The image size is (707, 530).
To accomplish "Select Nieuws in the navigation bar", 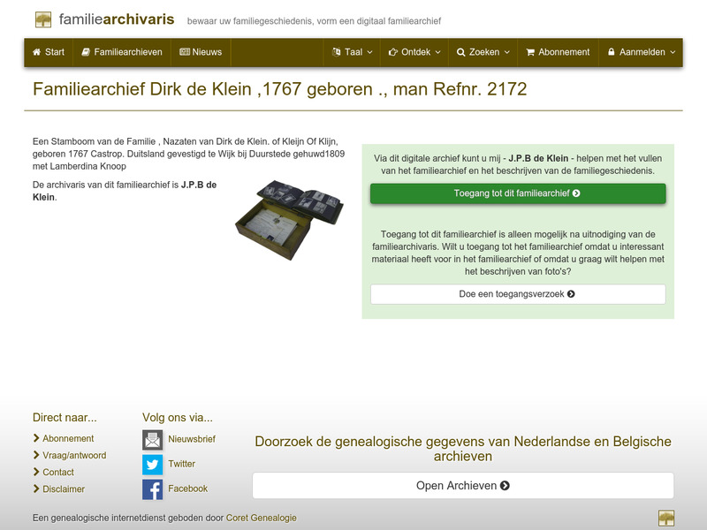I will click(x=203, y=52).
